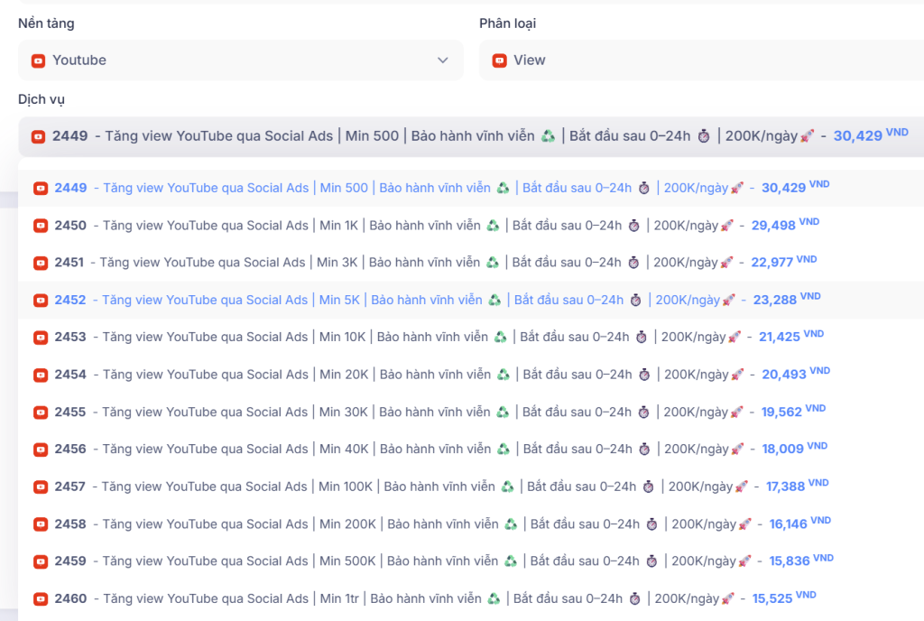Click the rocket icon in selected Dịch vụ field

[808, 136]
